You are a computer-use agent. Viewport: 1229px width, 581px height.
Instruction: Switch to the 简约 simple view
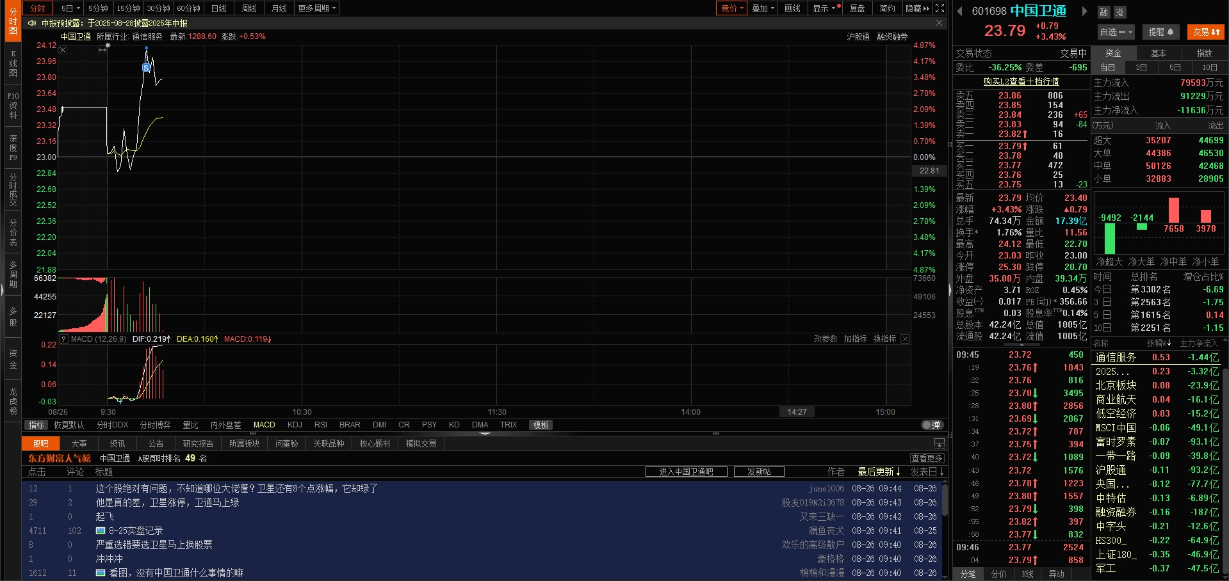[x=887, y=8]
